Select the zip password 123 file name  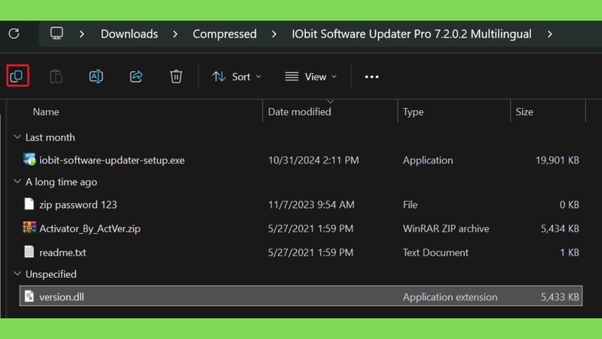[78, 205]
